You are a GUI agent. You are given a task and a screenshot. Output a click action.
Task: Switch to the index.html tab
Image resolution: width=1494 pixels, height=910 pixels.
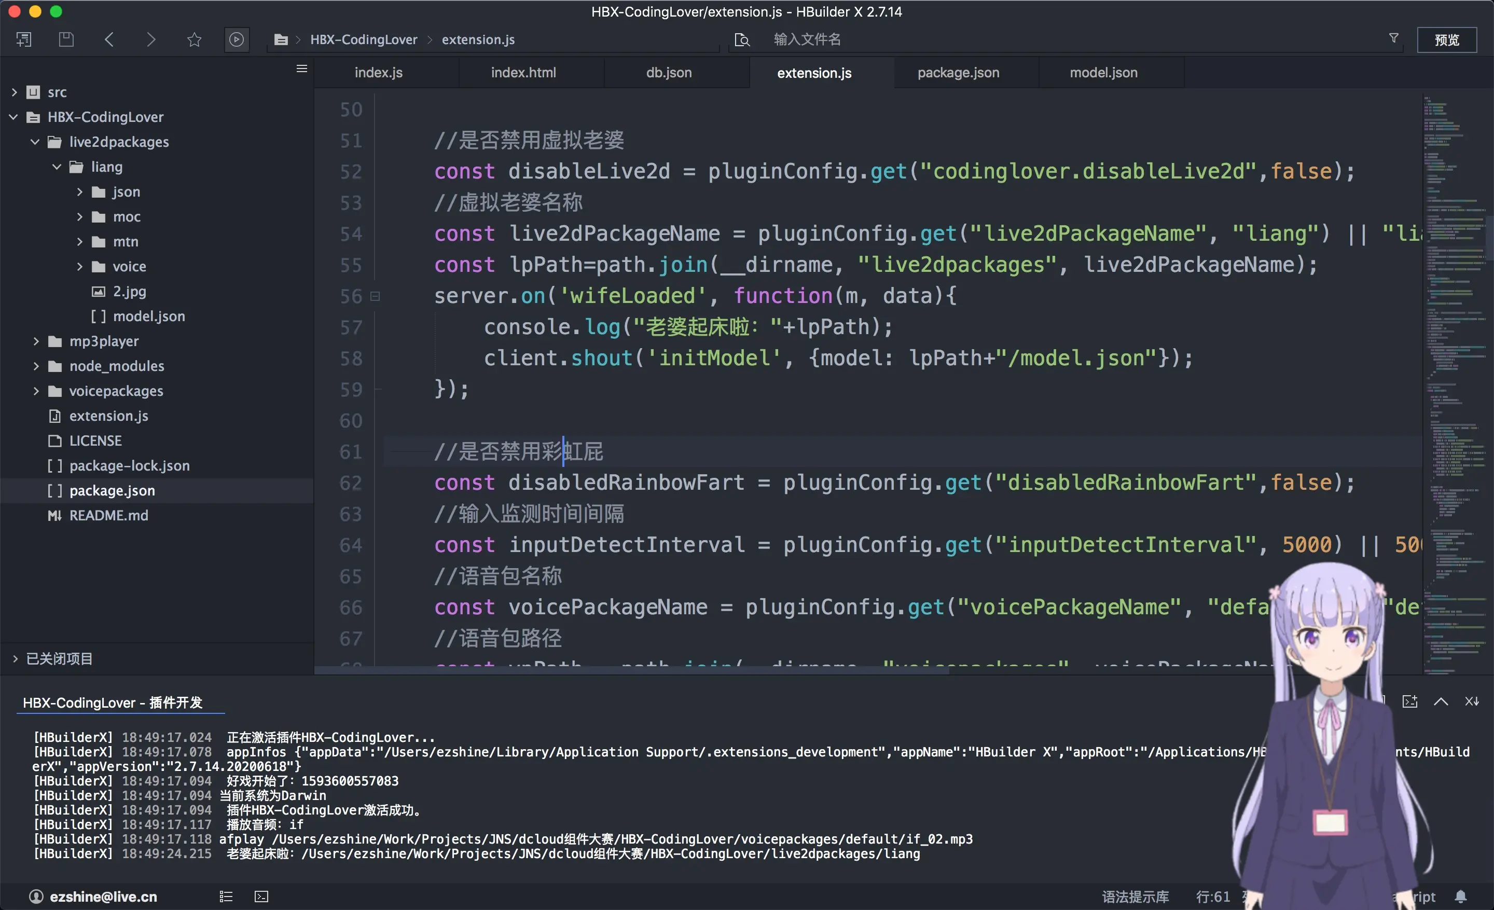coord(523,73)
